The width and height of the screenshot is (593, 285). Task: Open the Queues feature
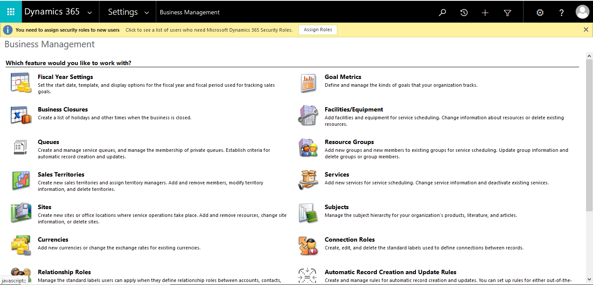coord(48,142)
